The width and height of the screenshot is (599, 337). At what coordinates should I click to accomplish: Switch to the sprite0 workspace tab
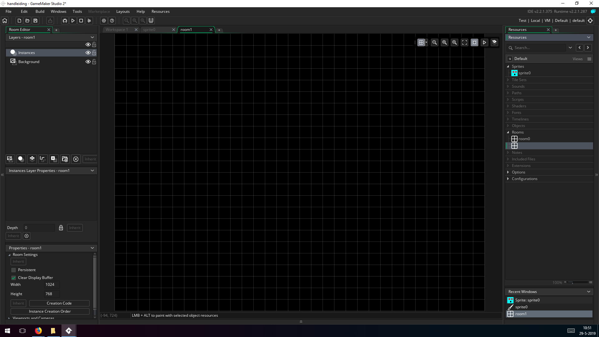[149, 30]
